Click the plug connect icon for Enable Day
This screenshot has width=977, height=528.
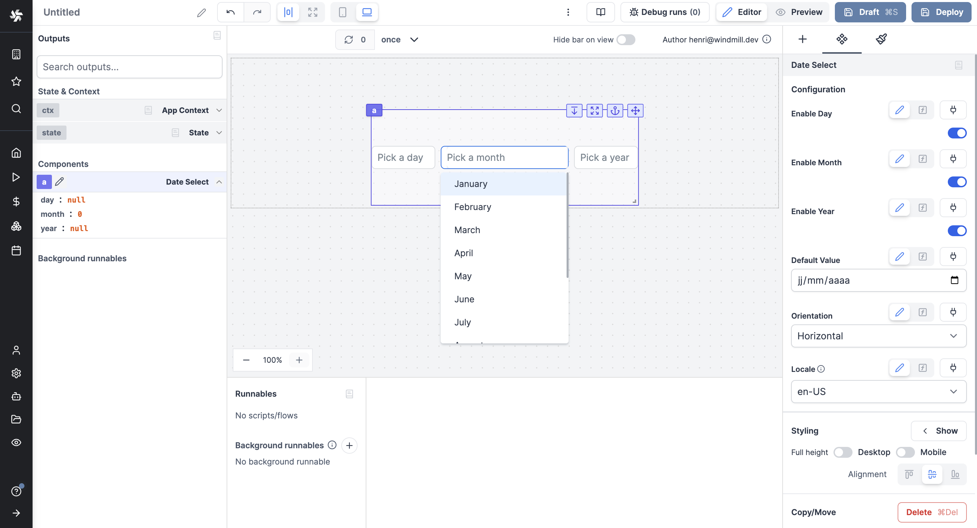click(x=953, y=110)
